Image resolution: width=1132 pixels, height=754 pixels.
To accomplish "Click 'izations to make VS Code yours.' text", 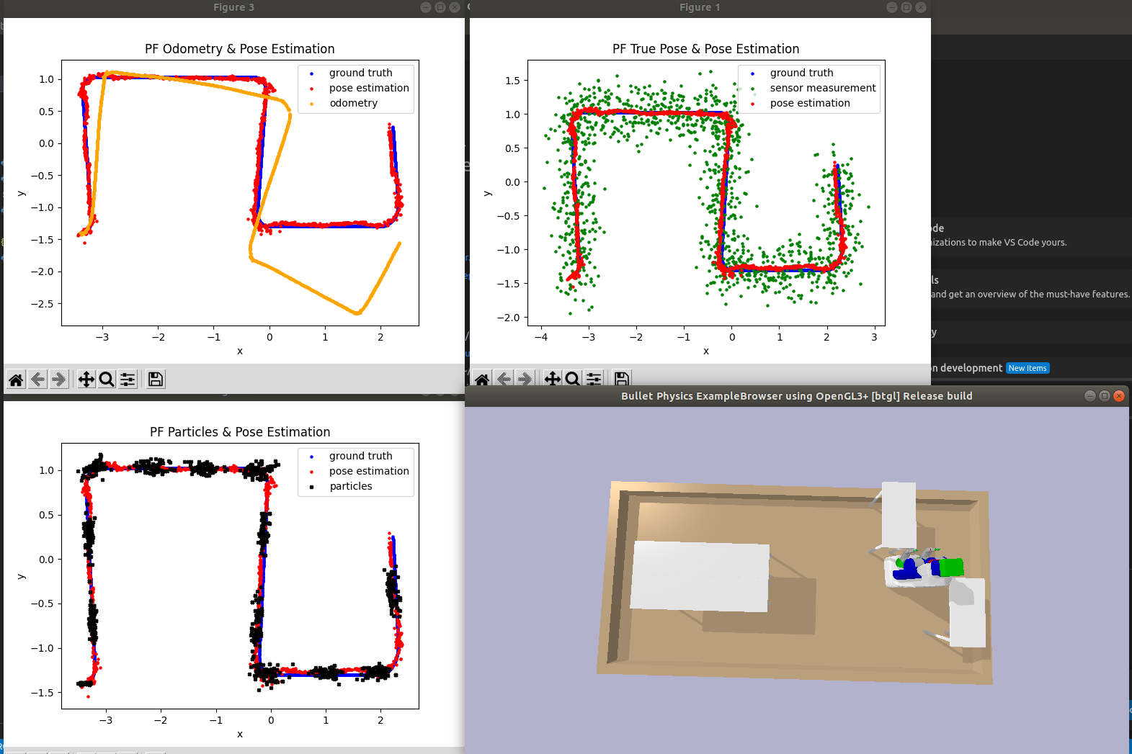I will (x=999, y=243).
